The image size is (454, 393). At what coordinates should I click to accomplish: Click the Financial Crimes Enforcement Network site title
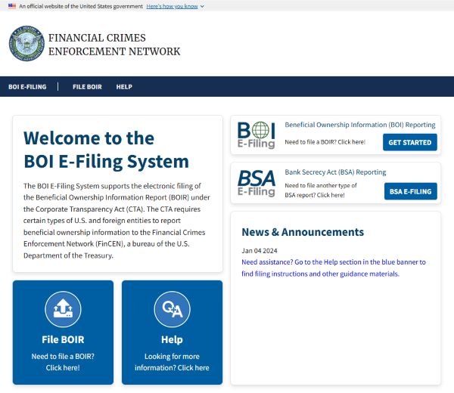114,45
